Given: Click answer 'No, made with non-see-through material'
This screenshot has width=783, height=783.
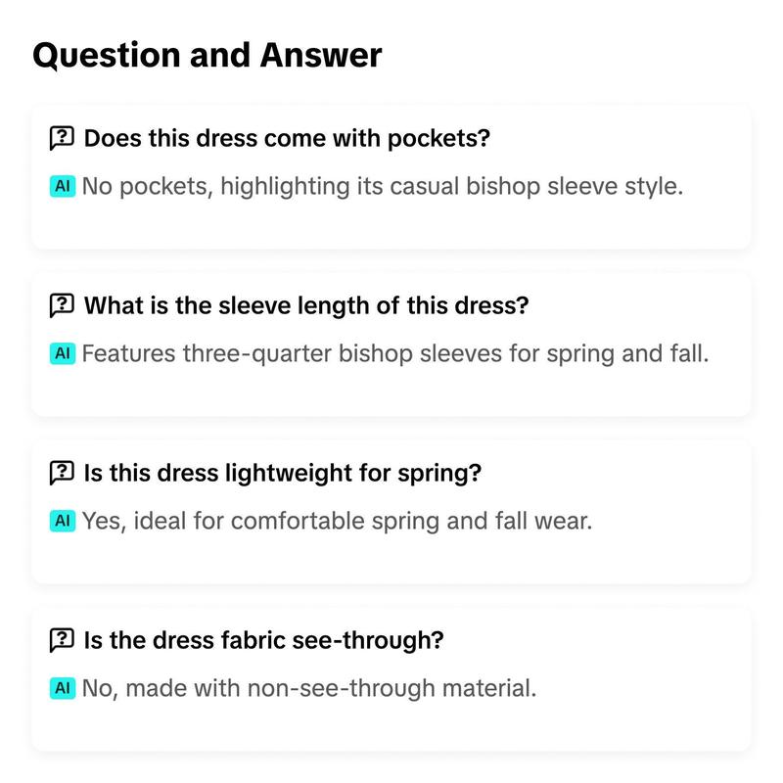Looking at the screenshot, I should 309,688.
